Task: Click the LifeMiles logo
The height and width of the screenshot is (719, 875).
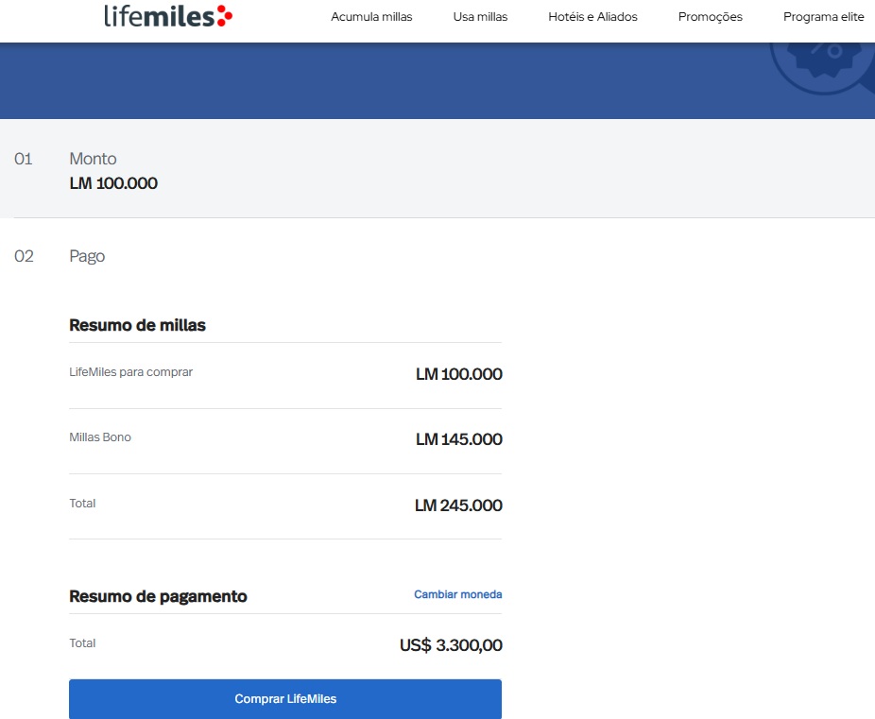Action: coord(167,16)
